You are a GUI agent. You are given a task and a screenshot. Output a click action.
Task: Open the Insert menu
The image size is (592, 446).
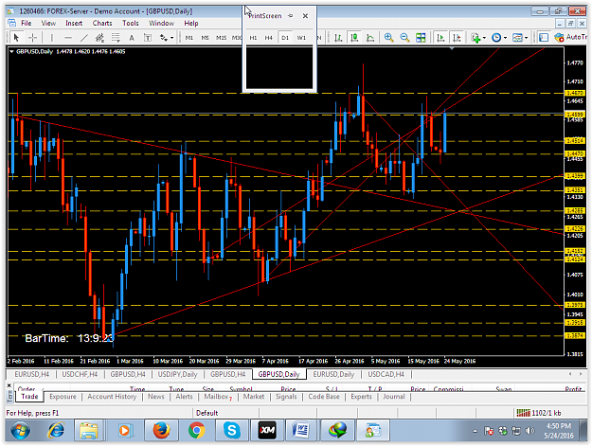pyautogui.click(x=74, y=23)
